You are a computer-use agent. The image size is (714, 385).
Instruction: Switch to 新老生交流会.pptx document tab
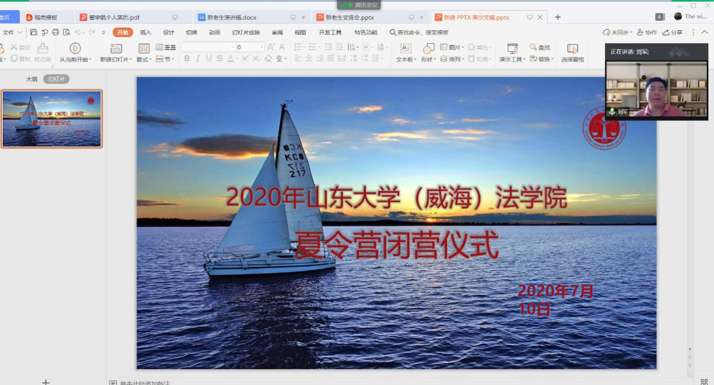(x=349, y=17)
